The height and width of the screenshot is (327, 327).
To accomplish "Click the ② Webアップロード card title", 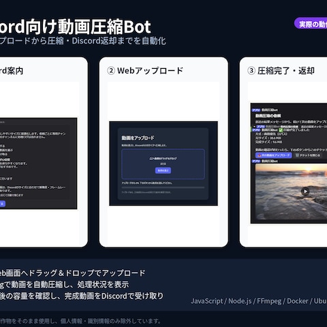I will [145, 71].
